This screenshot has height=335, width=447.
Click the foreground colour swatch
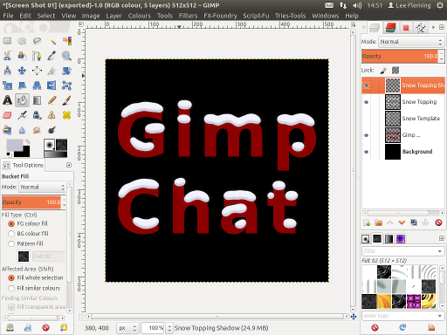tap(15, 145)
